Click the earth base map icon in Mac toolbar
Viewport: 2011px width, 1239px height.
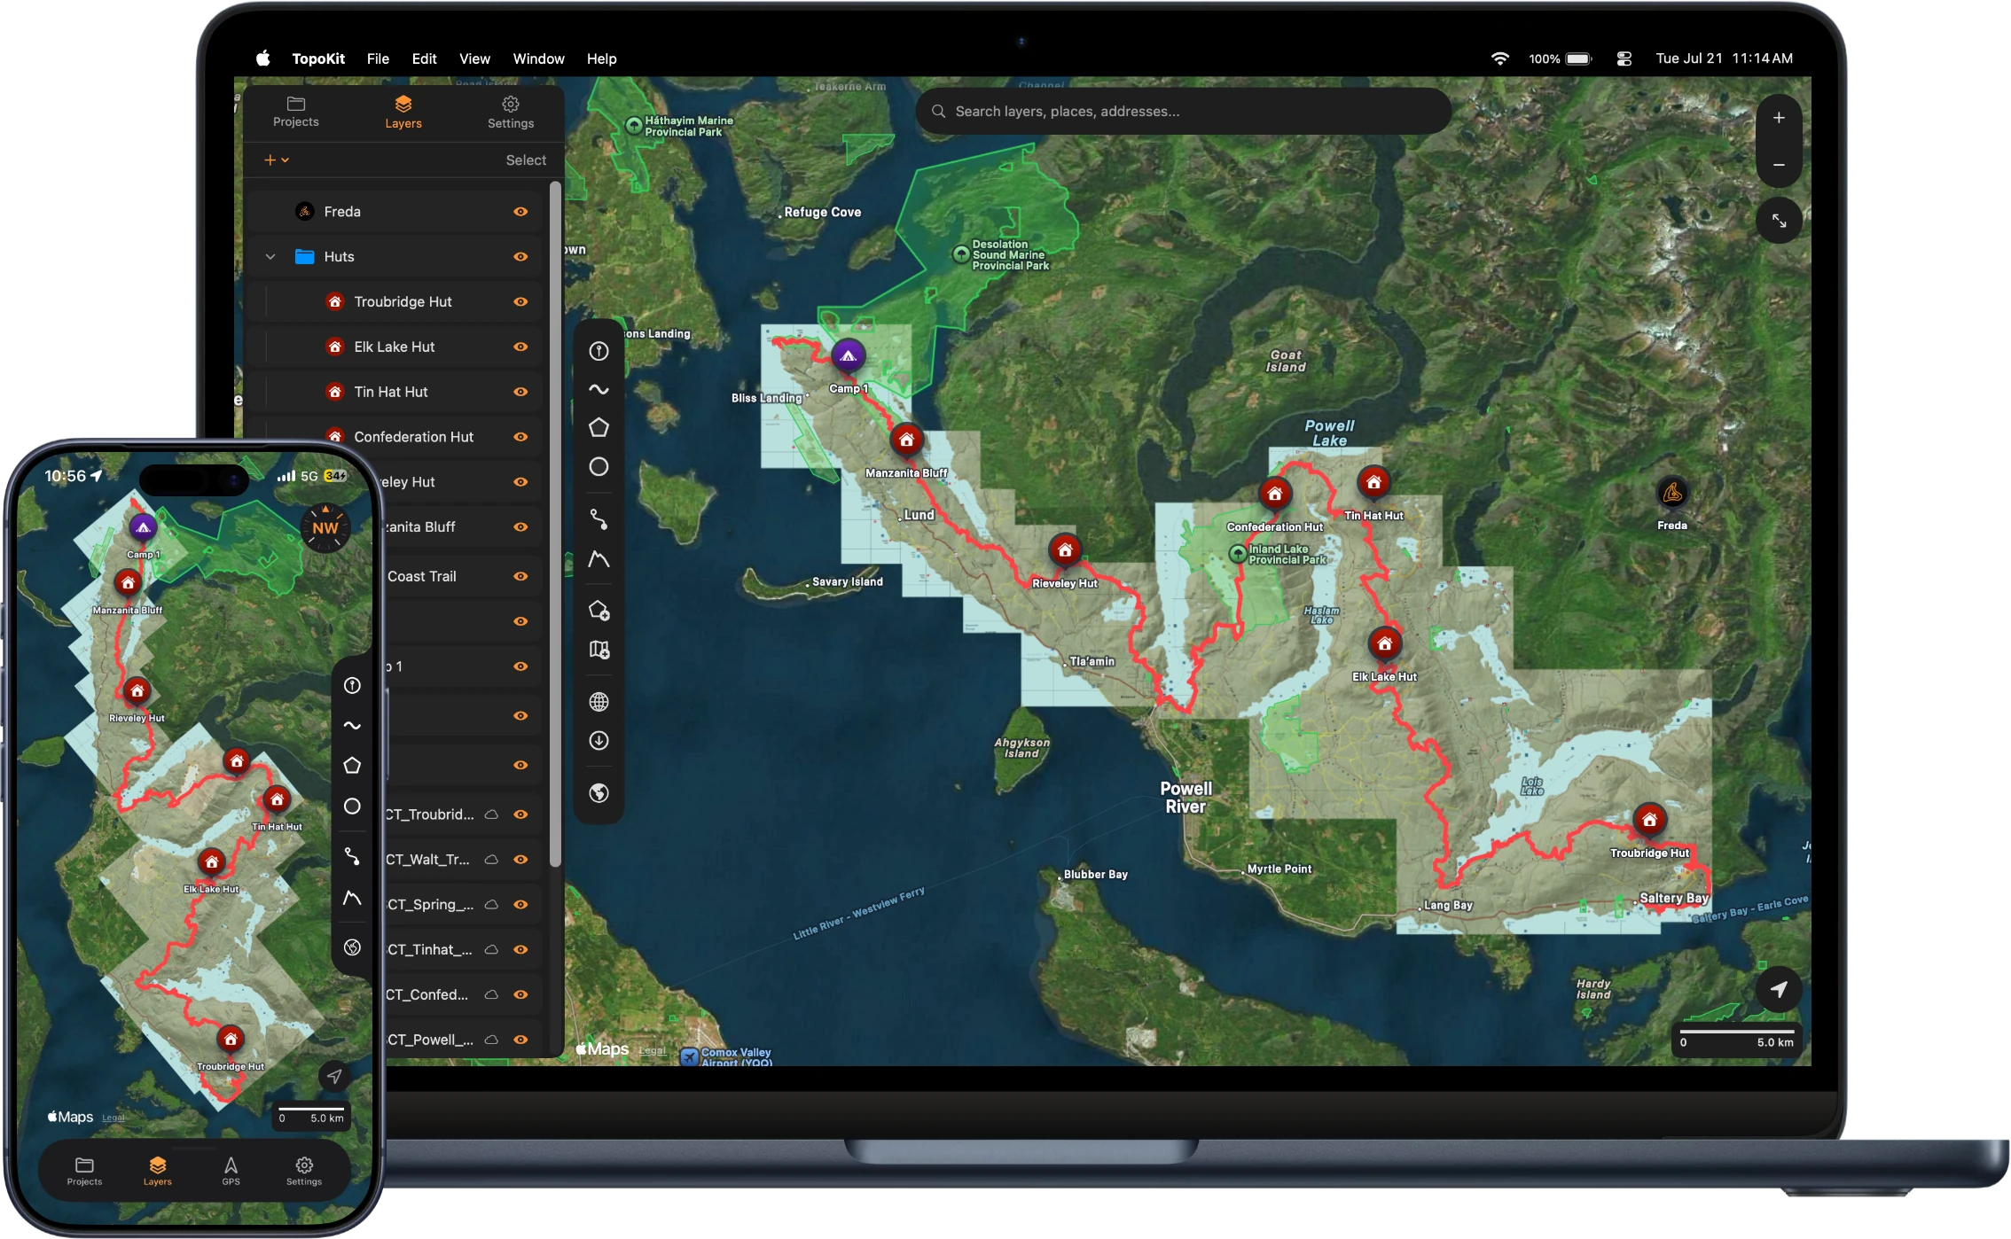pos(599,793)
